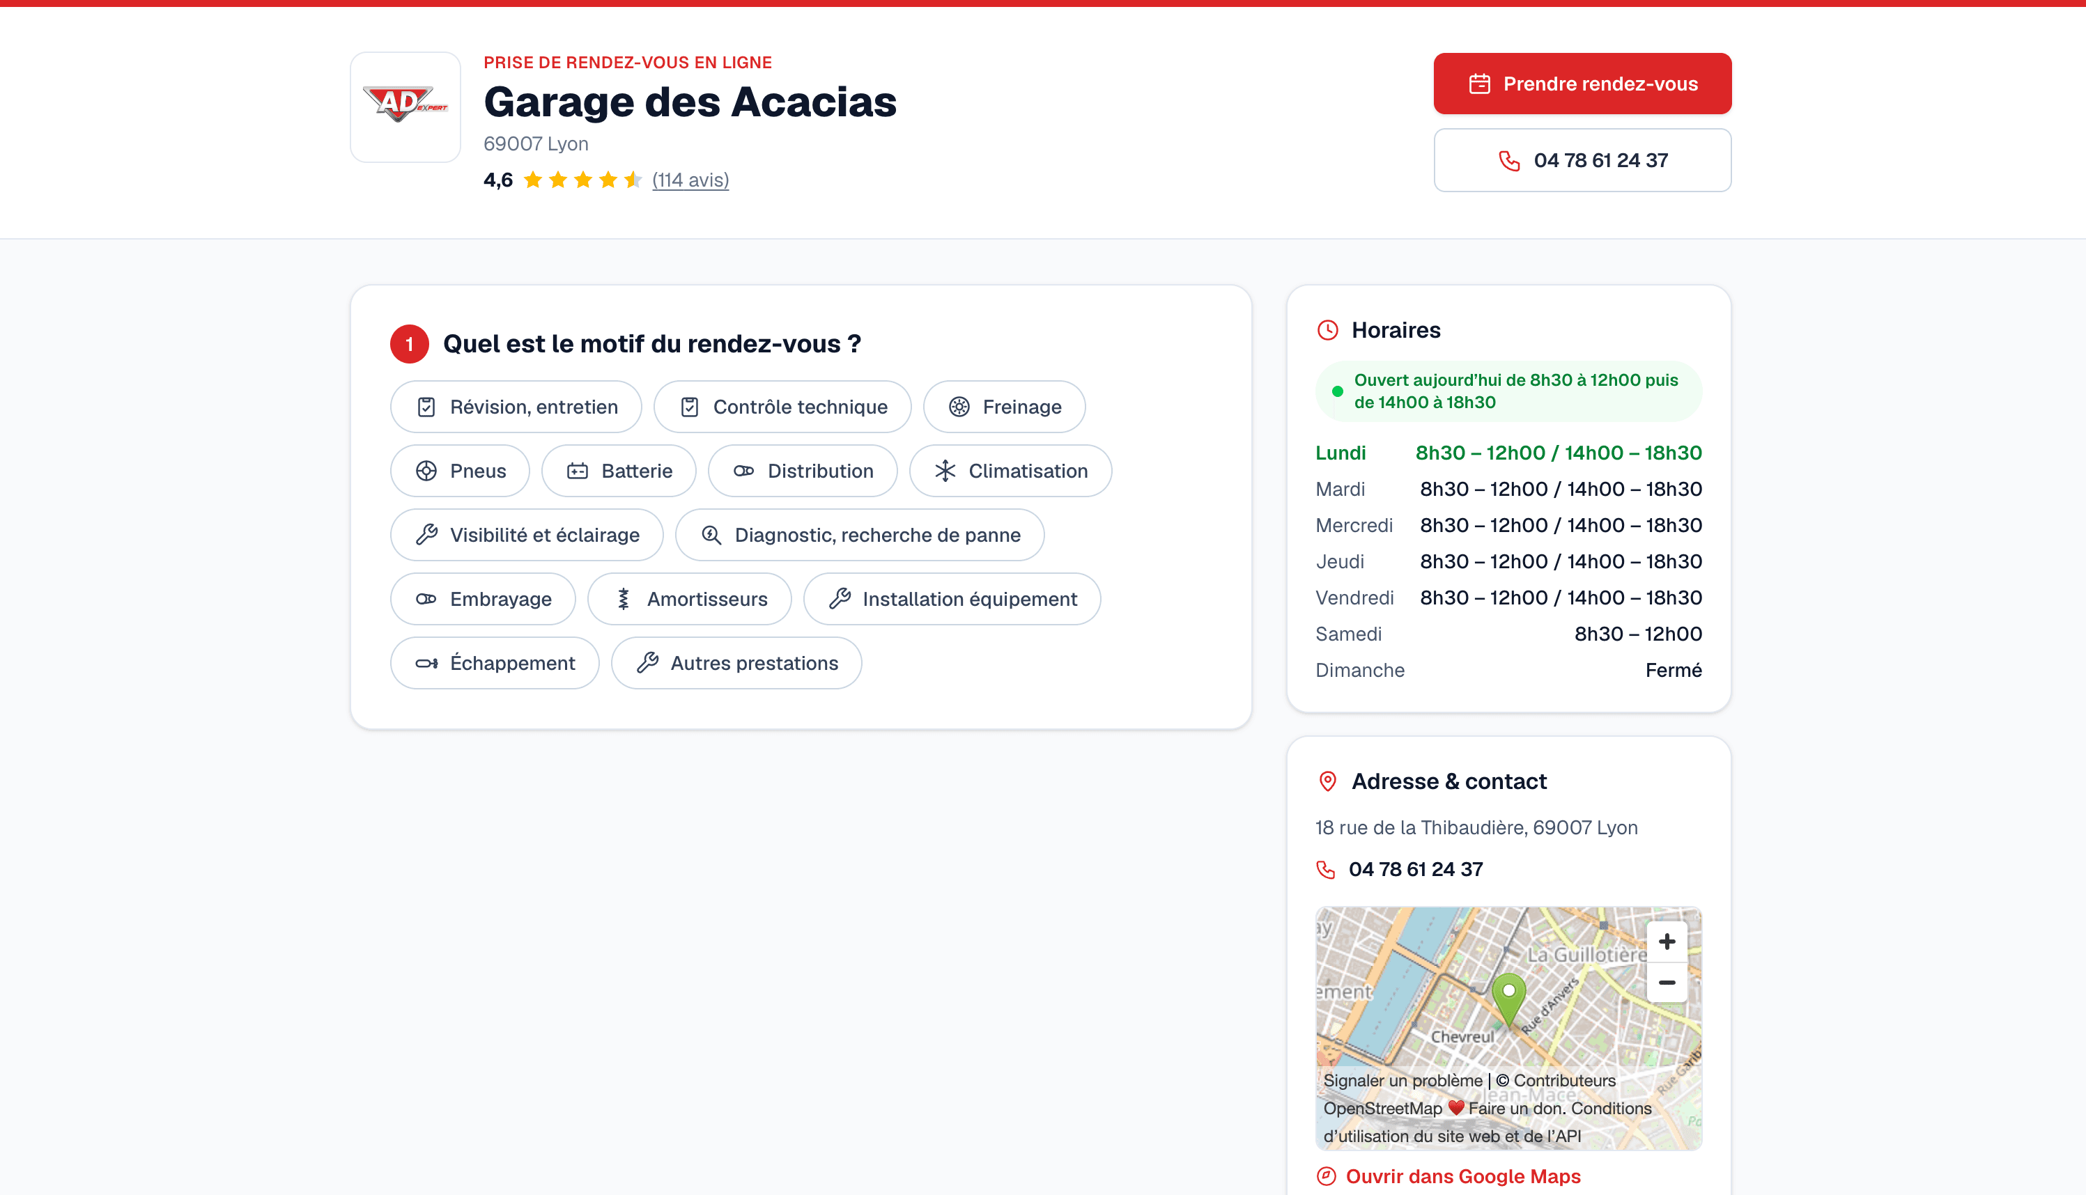Pick the Climatisation option
The width and height of the screenshot is (2086, 1195).
pyautogui.click(x=1010, y=471)
